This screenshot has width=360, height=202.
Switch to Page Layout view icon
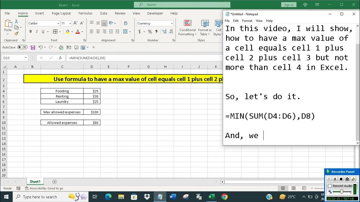click(293, 188)
